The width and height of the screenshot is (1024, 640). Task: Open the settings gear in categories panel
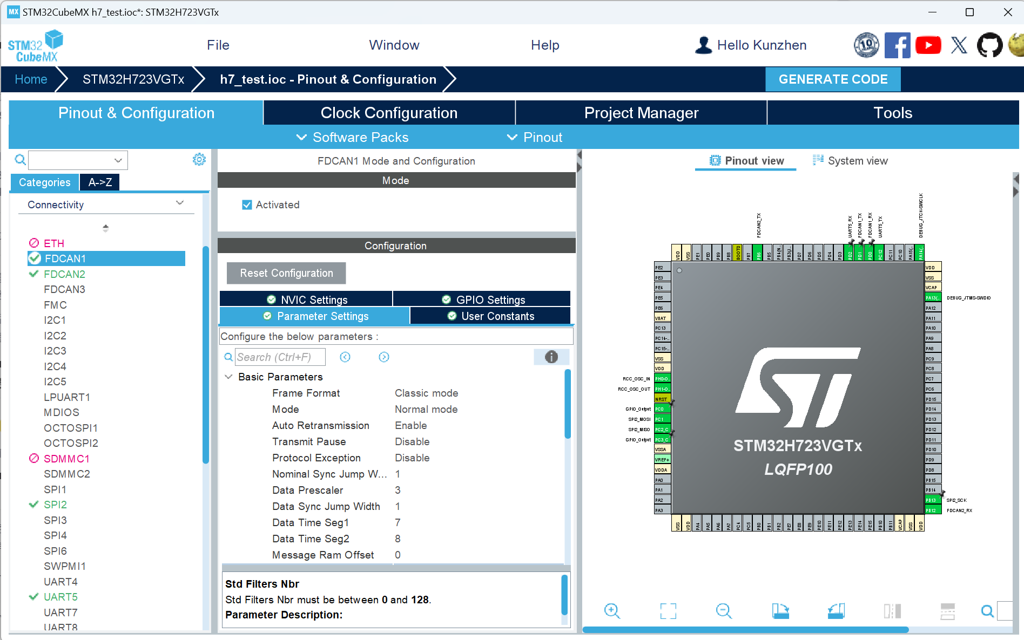199,160
